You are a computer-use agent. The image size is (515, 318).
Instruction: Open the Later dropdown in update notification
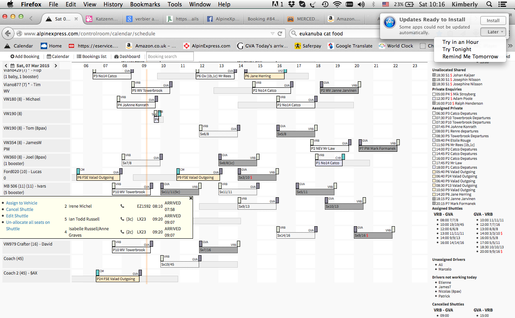[493, 32]
